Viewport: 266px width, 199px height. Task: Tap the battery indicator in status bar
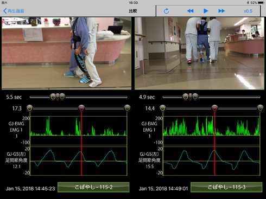[x=261, y=3]
